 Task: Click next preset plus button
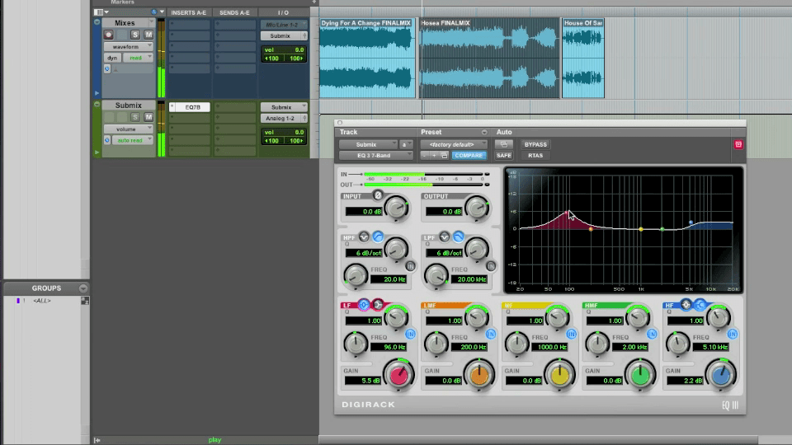(434, 156)
